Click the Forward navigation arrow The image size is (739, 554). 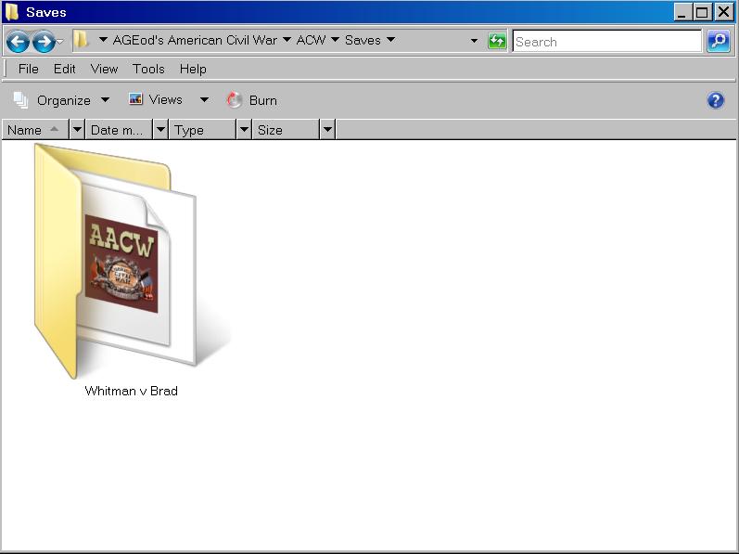(x=43, y=42)
